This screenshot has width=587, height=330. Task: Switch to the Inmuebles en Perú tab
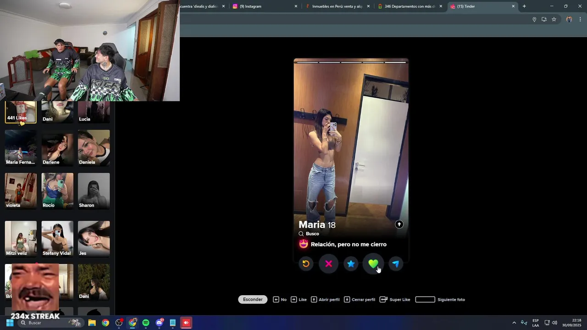[x=337, y=6]
